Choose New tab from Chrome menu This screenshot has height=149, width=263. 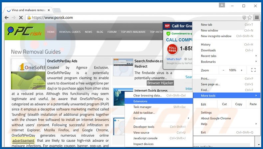(227, 25)
